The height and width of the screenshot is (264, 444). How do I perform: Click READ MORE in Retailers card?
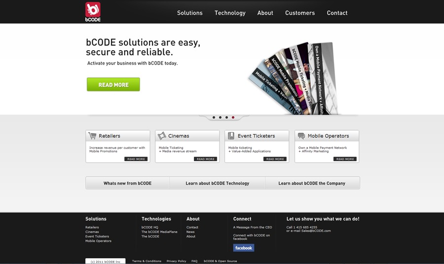[x=136, y=159]
